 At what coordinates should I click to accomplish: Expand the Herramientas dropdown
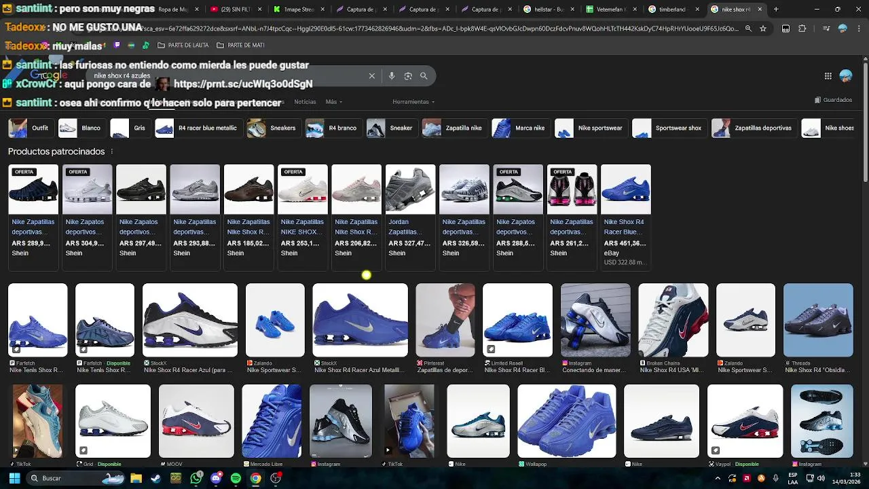point(413,102)
